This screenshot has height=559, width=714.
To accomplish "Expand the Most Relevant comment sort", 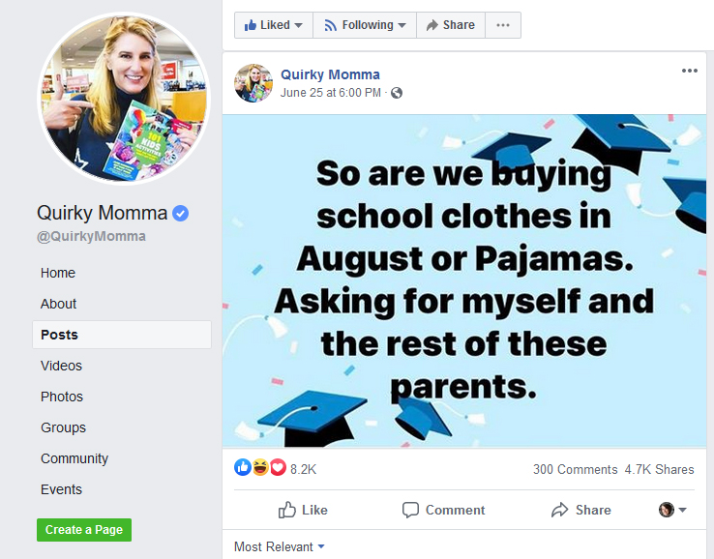I will 280,546.
